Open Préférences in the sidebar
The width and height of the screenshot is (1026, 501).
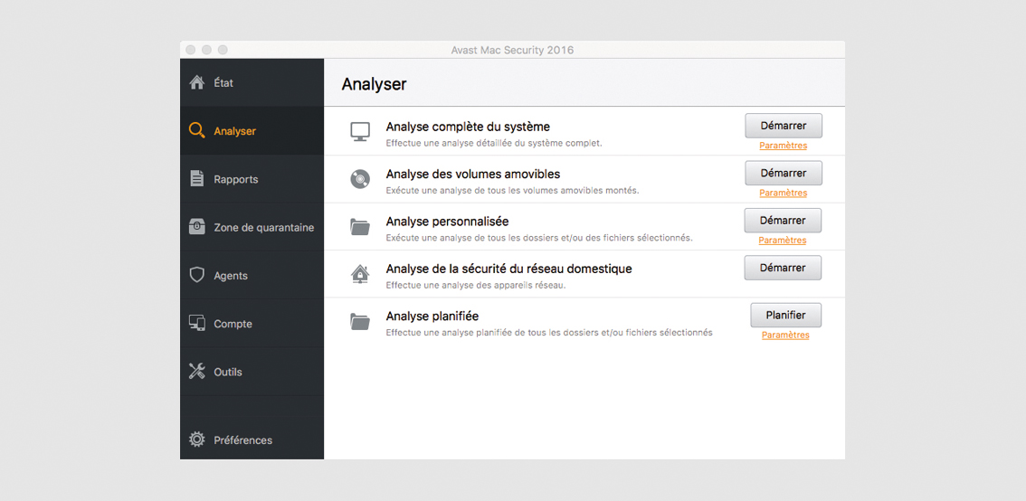click(252, 440)
